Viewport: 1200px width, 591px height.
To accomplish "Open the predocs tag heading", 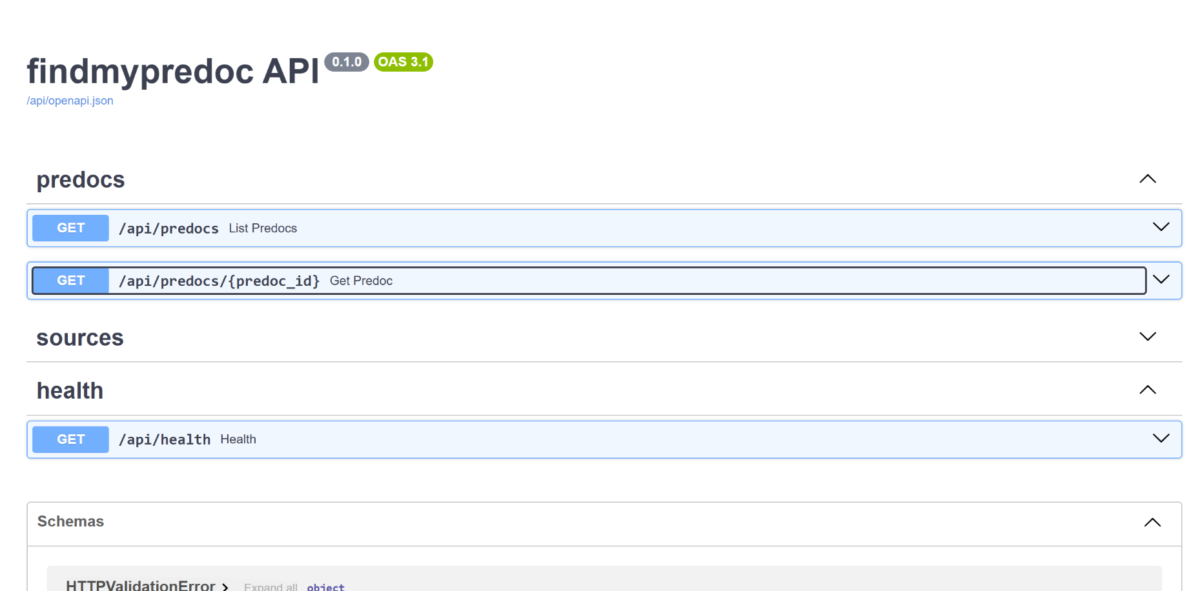I will (81, 180).
